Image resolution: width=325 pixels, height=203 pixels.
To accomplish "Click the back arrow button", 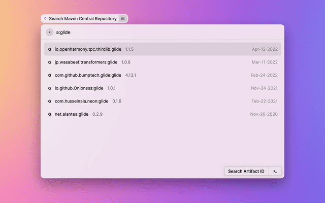I will [50, 32].
